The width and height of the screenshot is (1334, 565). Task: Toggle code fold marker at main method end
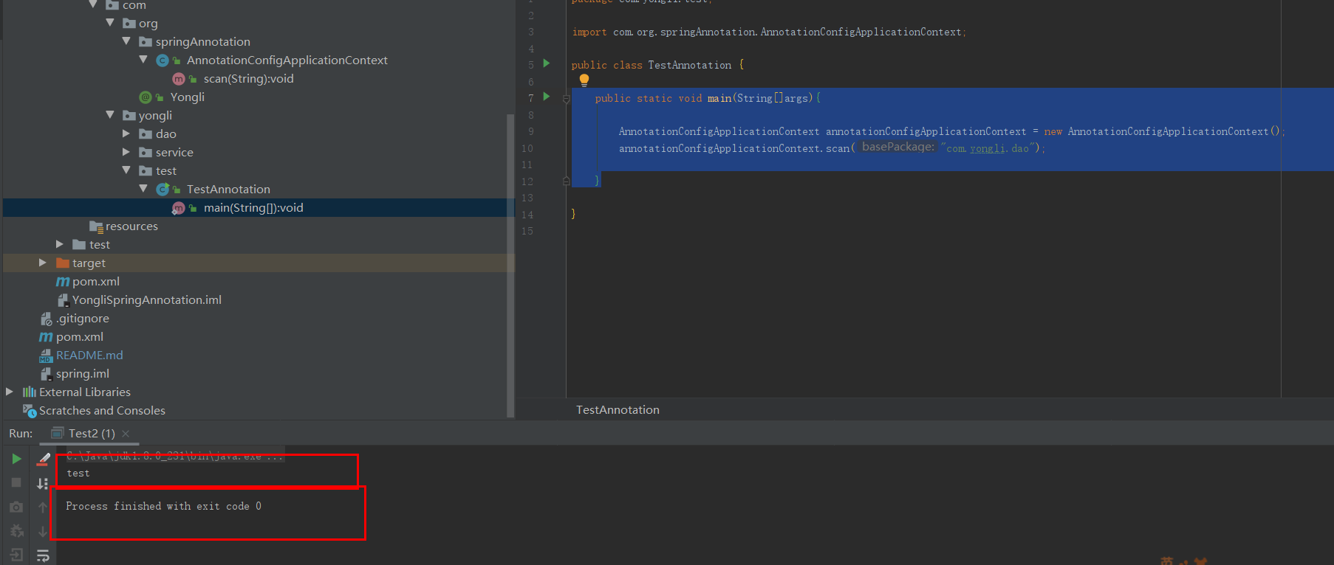point(567,181)
